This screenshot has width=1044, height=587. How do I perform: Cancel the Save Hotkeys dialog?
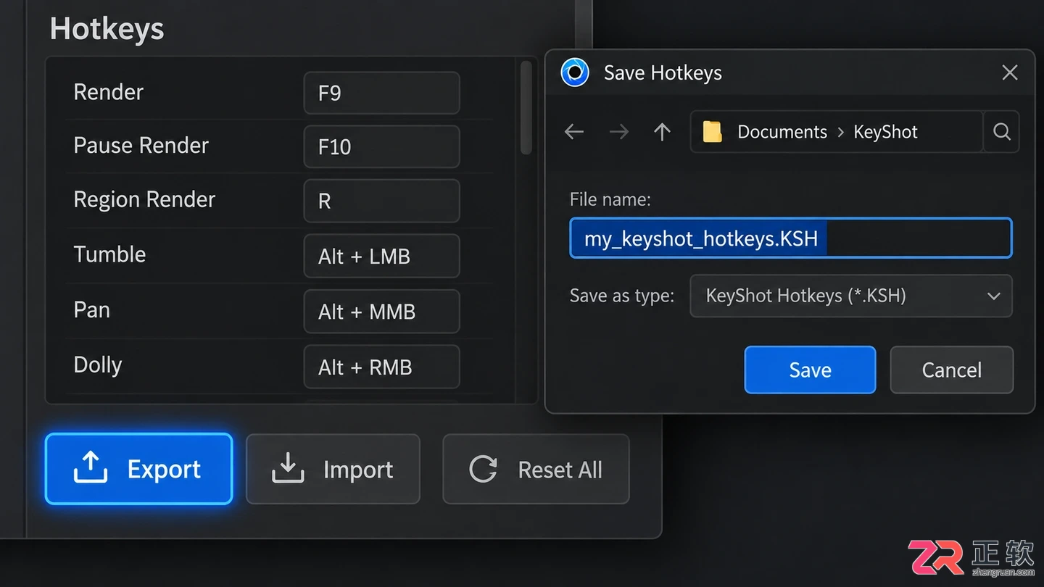click(x=951, y=370)
